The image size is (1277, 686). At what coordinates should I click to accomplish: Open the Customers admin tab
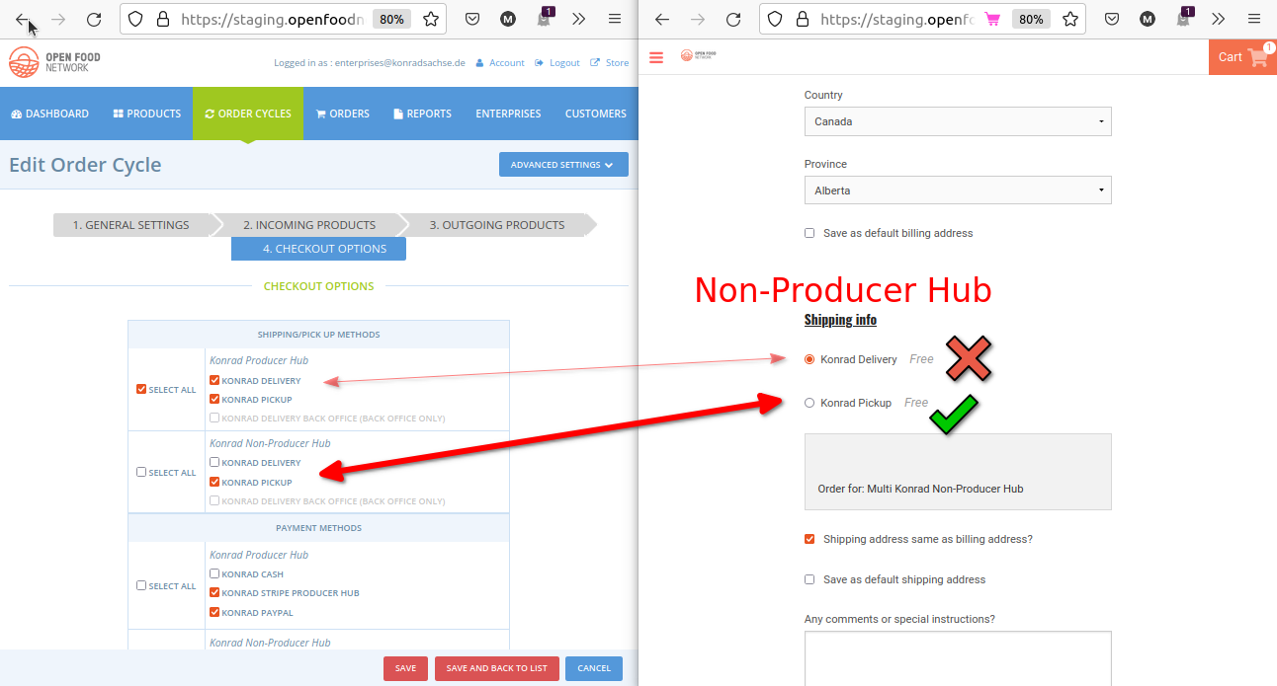(596, 114)
